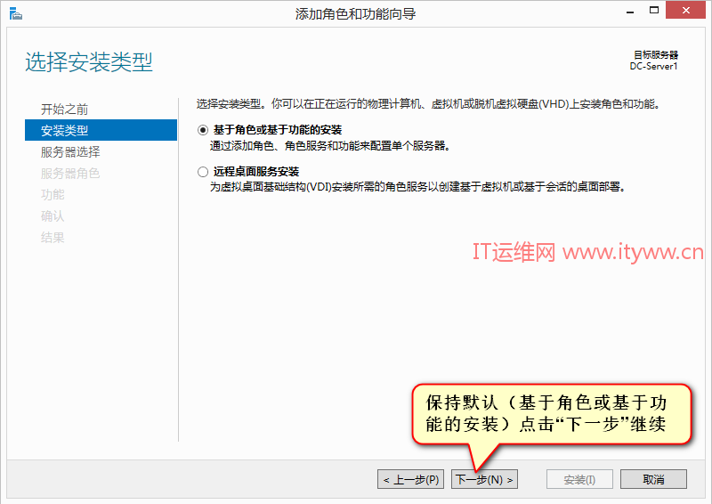Switch to the 服务器选择 step
Viewport: 712px width, 504px height.
pyautogui.click(x=70, y=151)
